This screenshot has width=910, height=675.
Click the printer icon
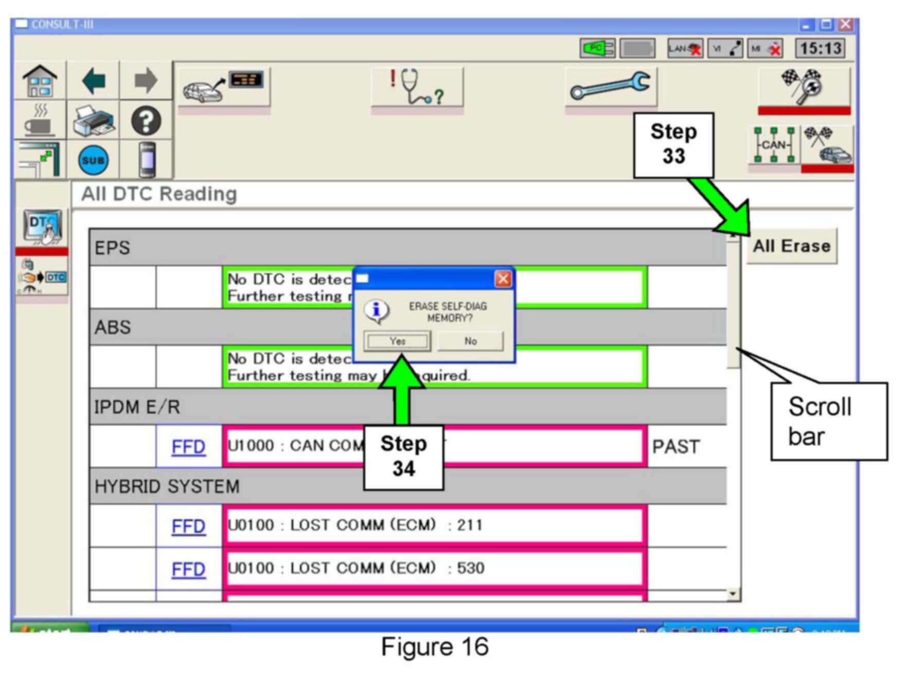(x=93, y=121)
